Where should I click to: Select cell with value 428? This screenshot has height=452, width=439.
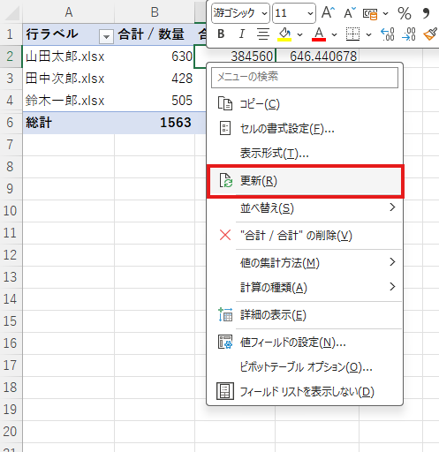pyautogui.click(x=155, y=79)
